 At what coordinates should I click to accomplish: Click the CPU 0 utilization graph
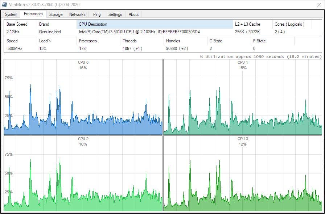(x=83, y=97)
